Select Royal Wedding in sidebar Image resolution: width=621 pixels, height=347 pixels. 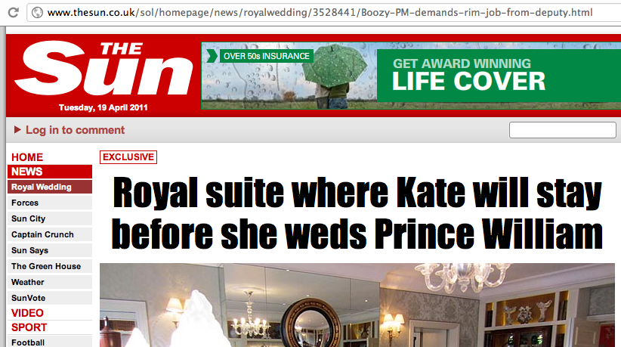pos(50,187)
